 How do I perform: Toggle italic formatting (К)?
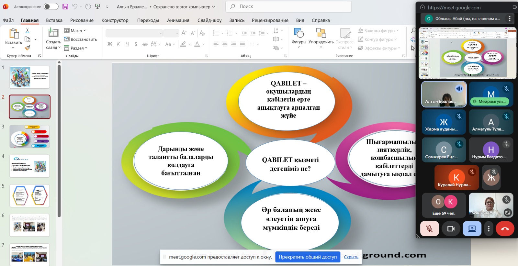pyautogui.click(x=118, y=44)
